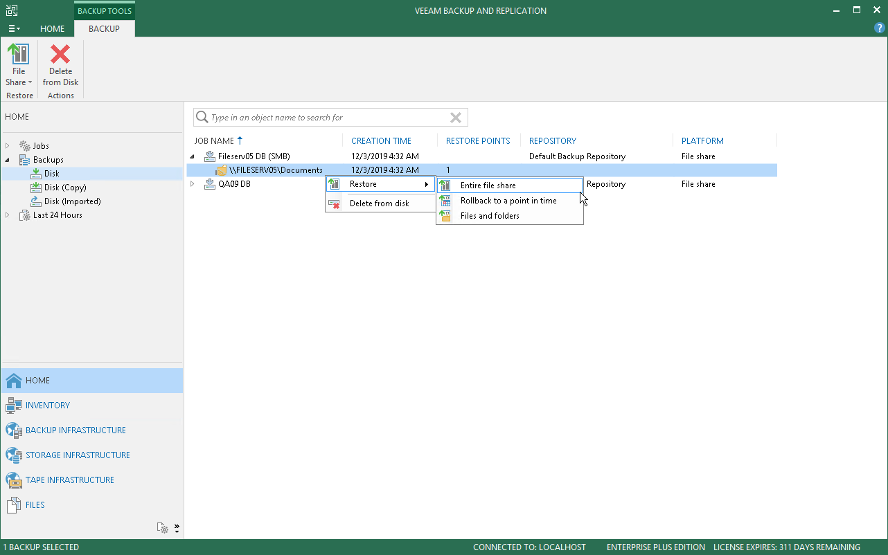
Task: Switch to the HOME ribbon tab
Action: pos(53,28)
